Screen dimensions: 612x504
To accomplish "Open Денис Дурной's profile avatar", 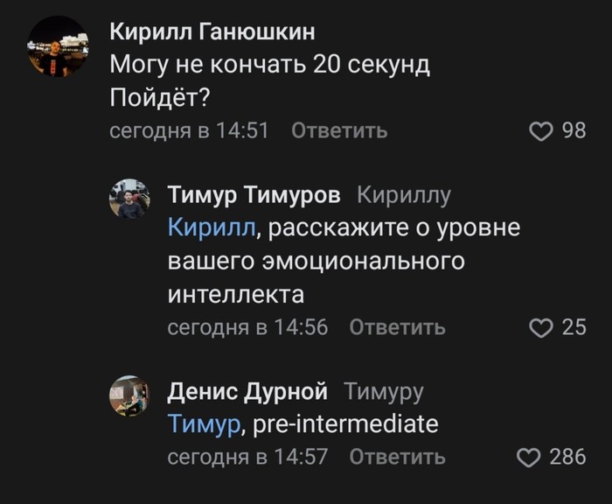I will (x=129, y=396).
